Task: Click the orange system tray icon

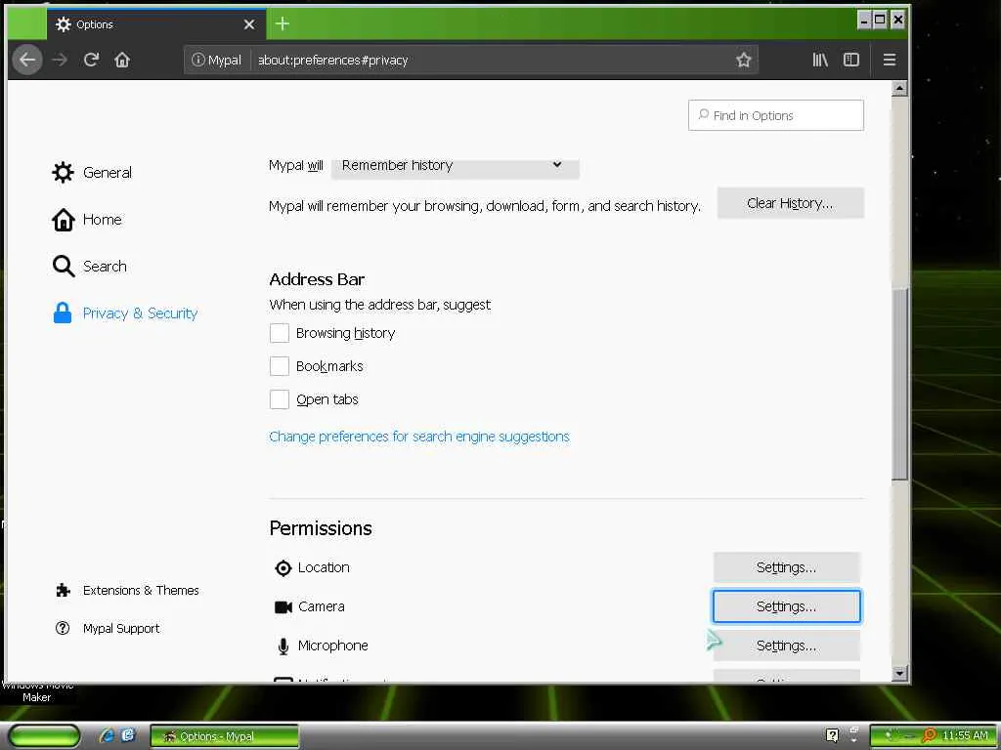Action: tap(929, 735)
